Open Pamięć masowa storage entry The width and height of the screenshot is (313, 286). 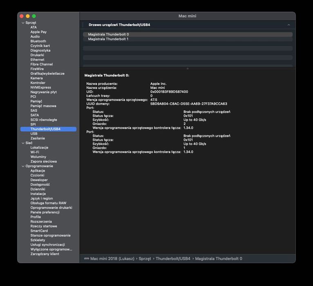tap(43, 106)
